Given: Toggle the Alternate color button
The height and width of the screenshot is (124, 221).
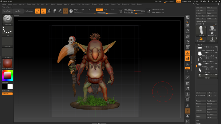Looking at the screenshot, I should pyautogui.click(x=7, y=93).
